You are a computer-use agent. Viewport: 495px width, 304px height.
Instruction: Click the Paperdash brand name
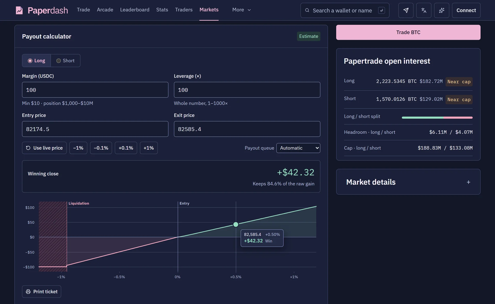[48, 10]
